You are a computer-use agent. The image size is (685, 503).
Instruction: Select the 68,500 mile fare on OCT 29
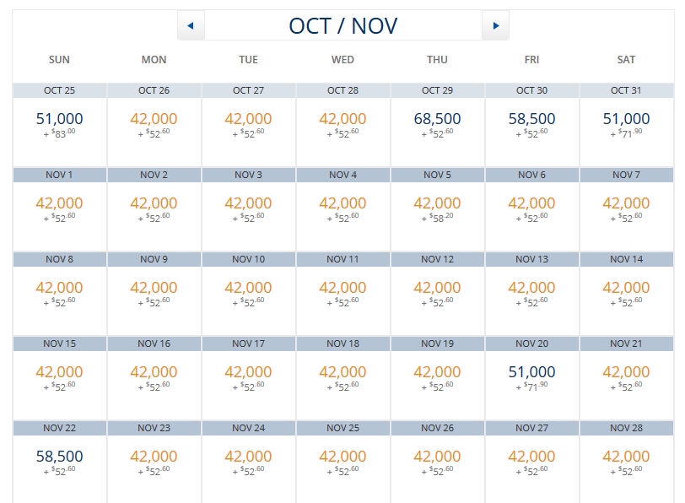click(436, 120)
